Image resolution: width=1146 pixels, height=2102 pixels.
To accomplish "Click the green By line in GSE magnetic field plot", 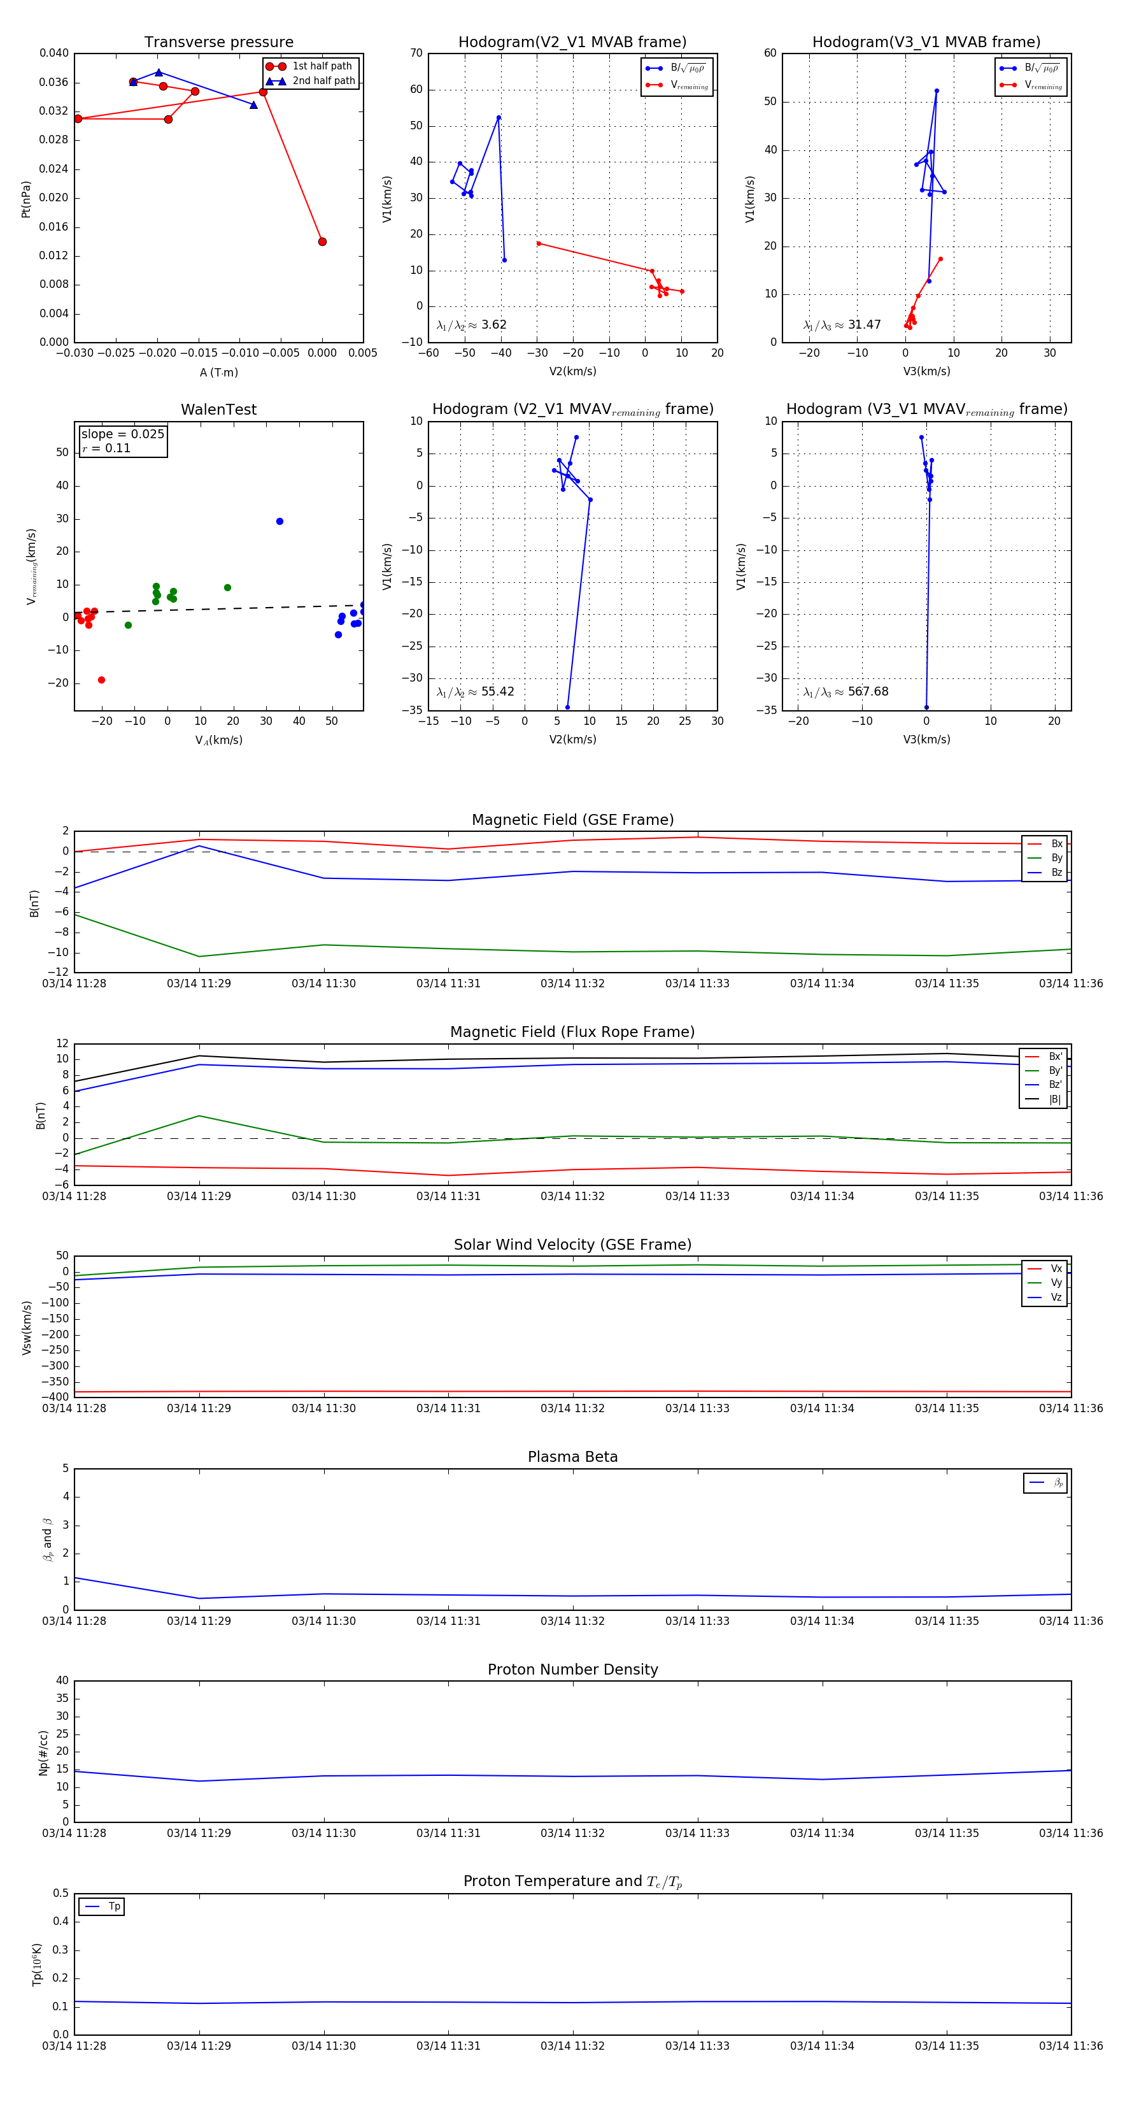I will coord(572,952).
